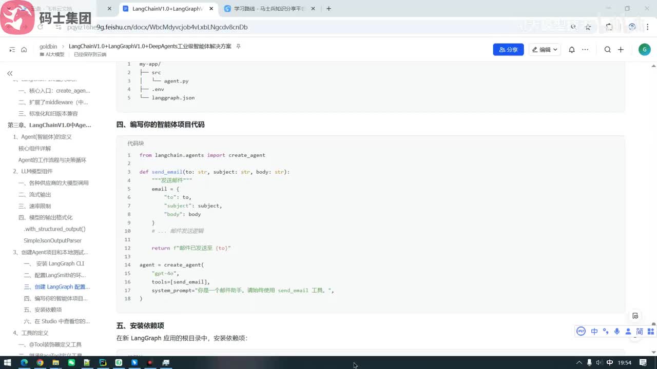Open outline item 3、创建Agent项目和本地测试
Viewport: 657px width, 369px height.
pos(51,252)
